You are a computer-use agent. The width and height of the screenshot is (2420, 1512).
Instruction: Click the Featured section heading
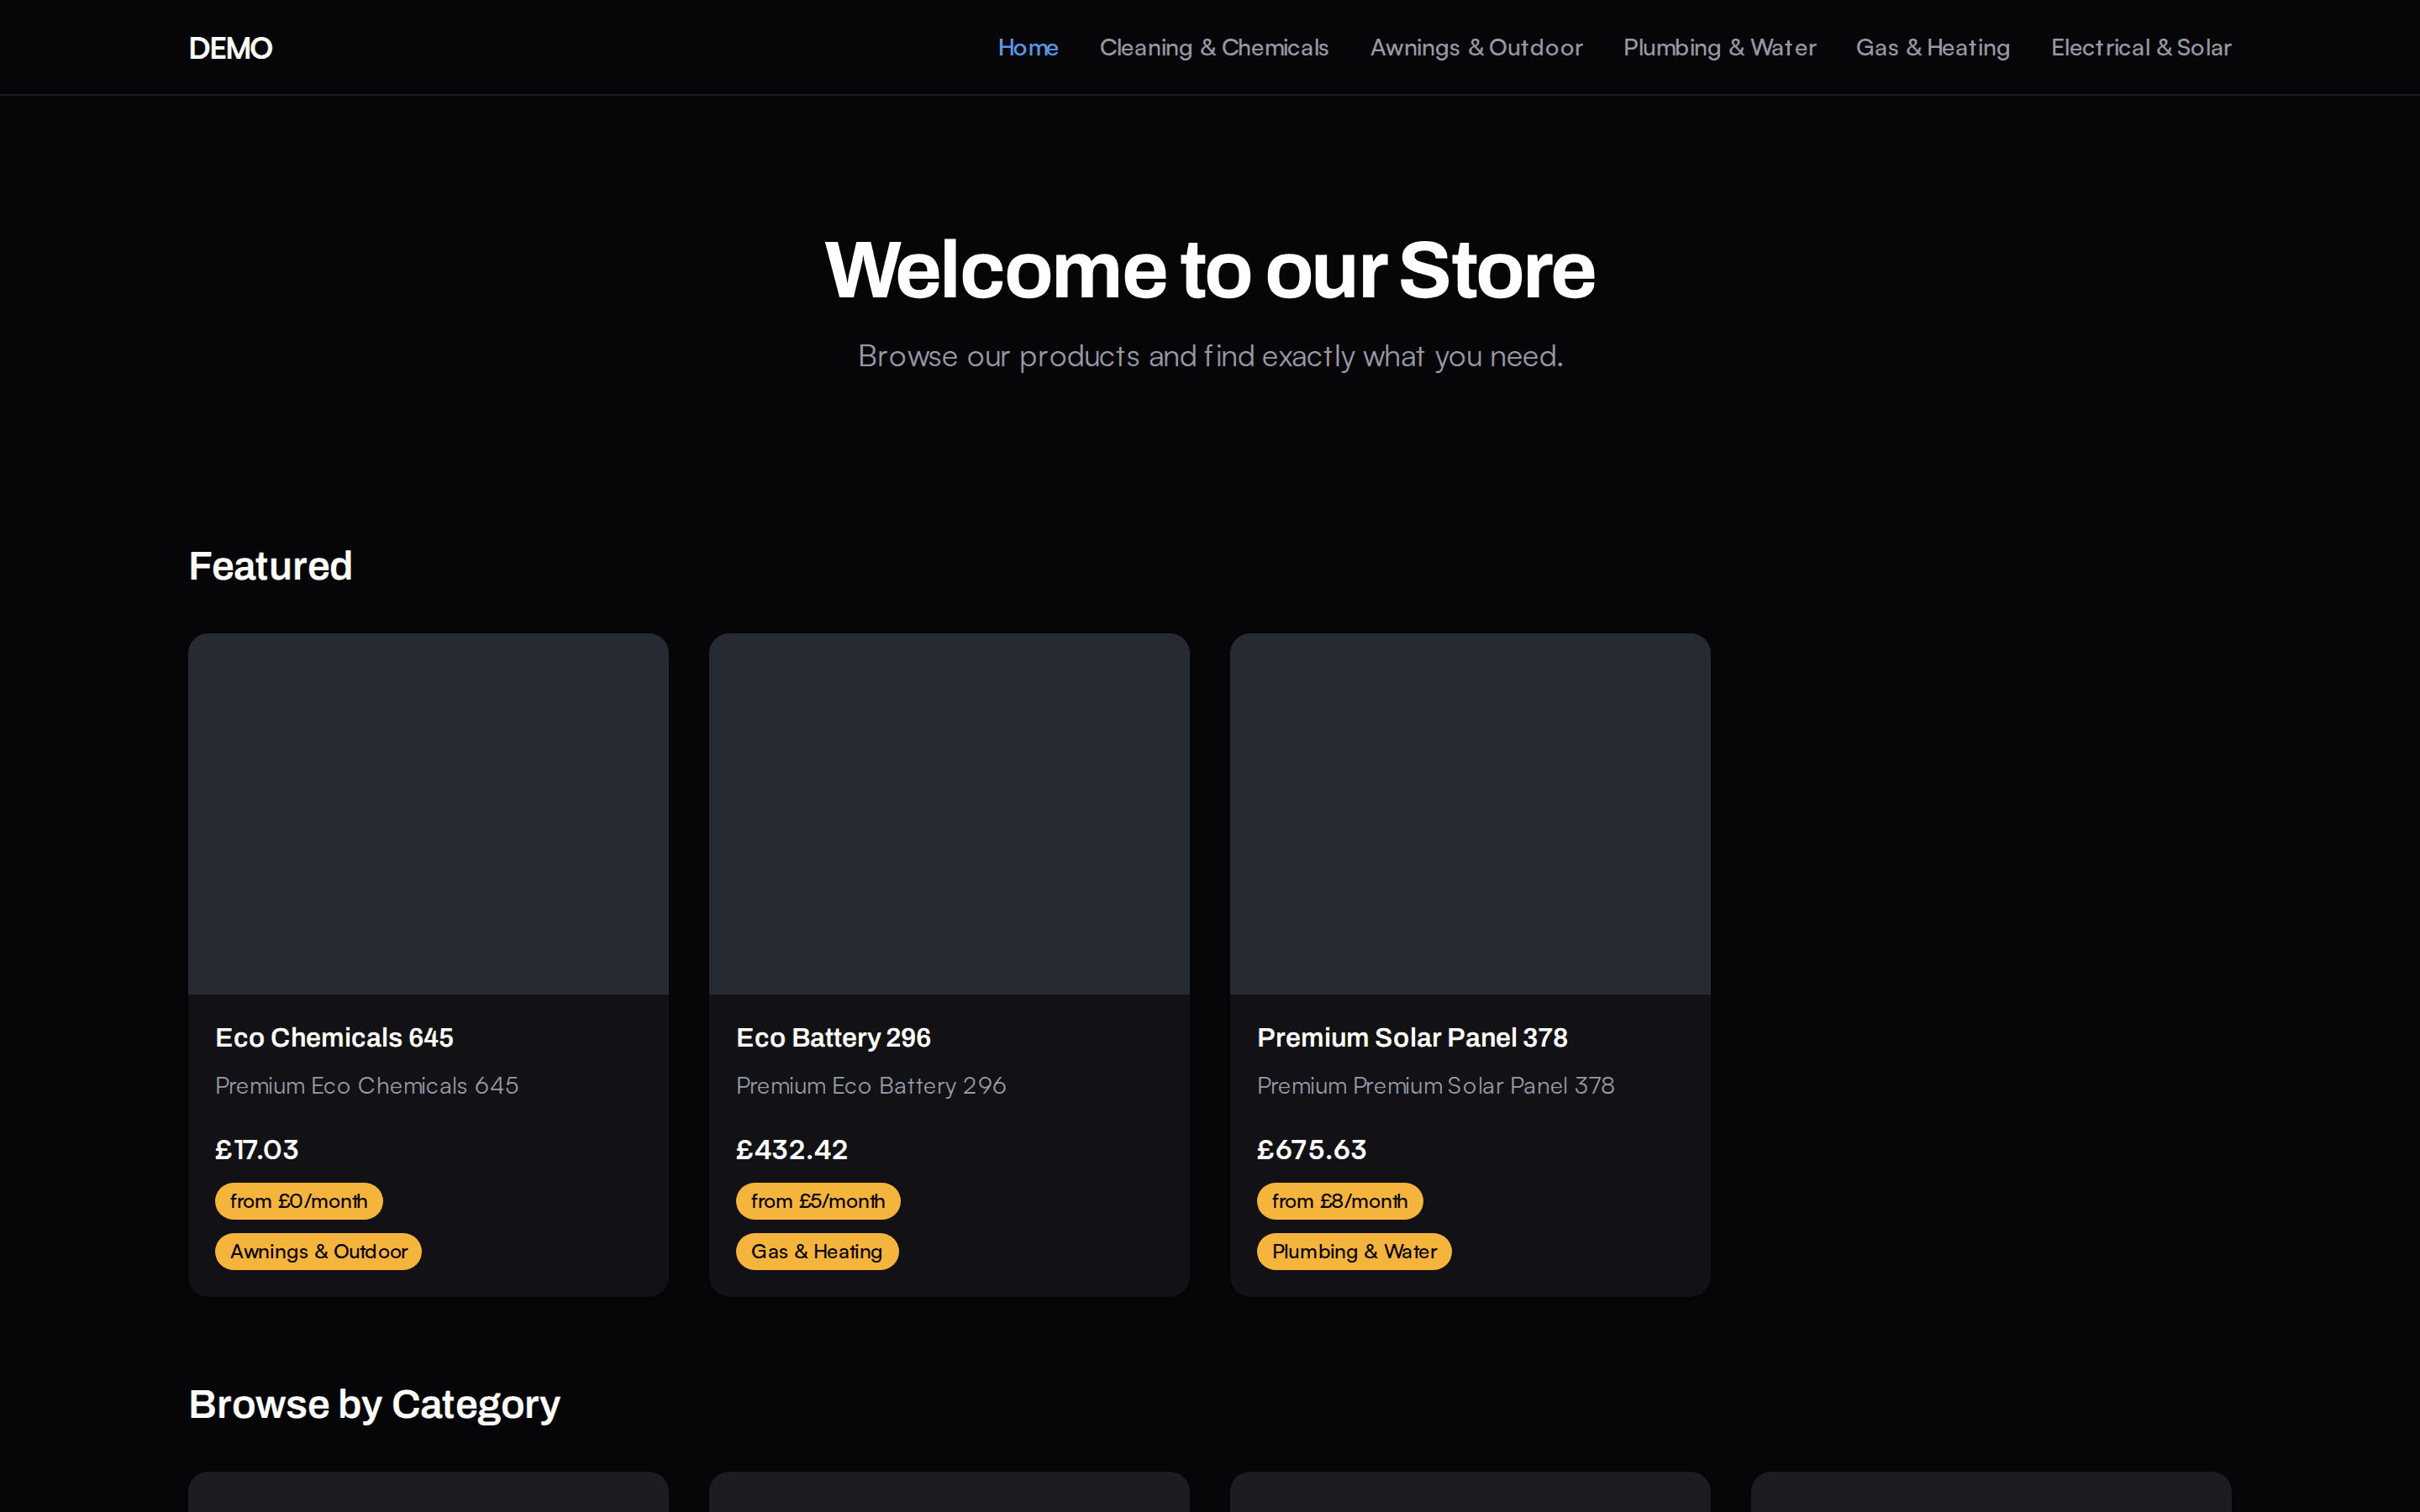tap(271, 566)
